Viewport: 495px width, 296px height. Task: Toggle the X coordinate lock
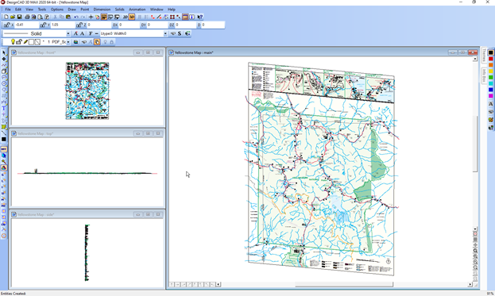coord(7,25)
